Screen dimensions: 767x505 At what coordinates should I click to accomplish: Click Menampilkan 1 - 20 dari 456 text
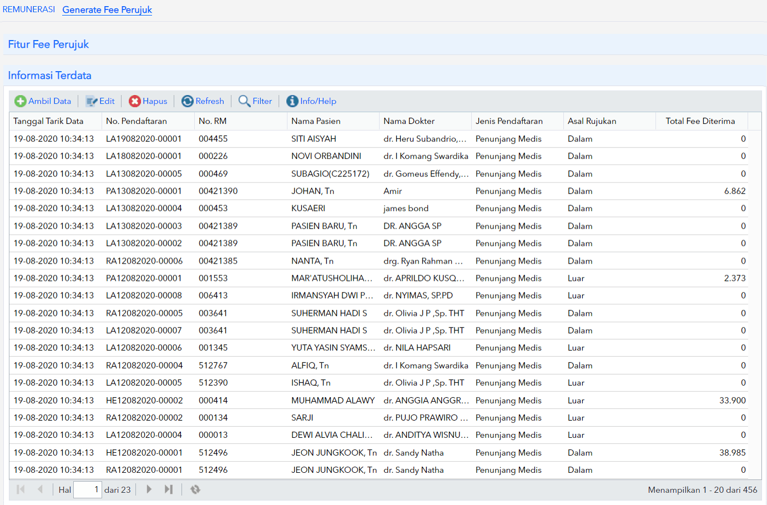point(702,489)
